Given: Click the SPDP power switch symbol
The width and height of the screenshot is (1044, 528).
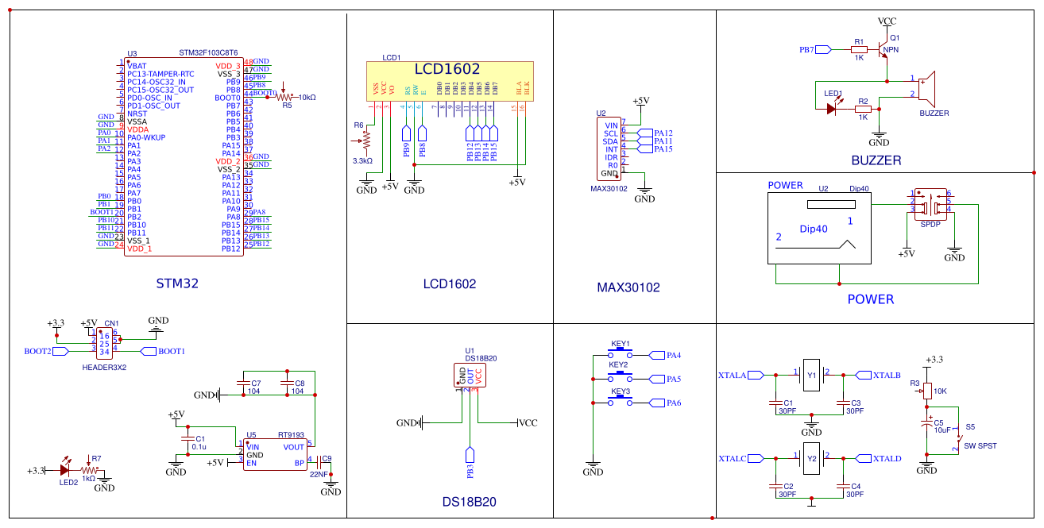Looking at the screenshot, I should pos(929,202).
